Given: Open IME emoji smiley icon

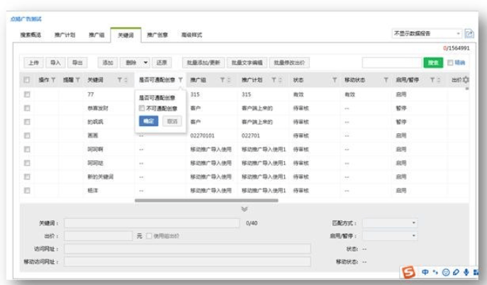Looking at the screenshot, I should tap(446, 272).
